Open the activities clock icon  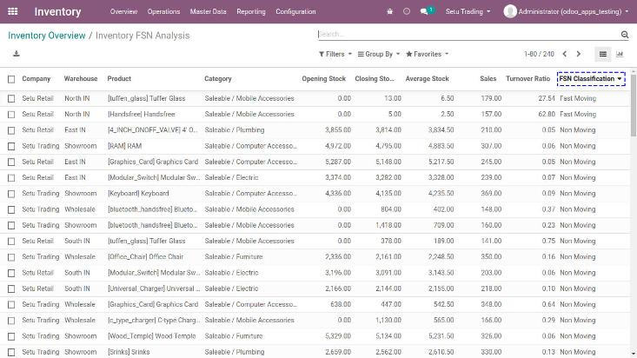(406, 11)
